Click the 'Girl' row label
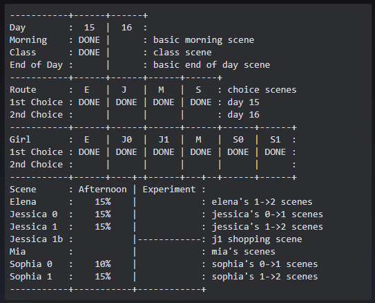This screenshot has width=375, height=303. [x=20, y=140]
